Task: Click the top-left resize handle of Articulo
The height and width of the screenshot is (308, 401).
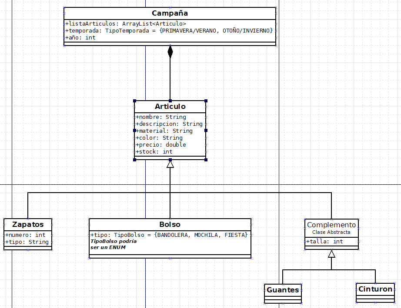Action: tap(135, 101)
